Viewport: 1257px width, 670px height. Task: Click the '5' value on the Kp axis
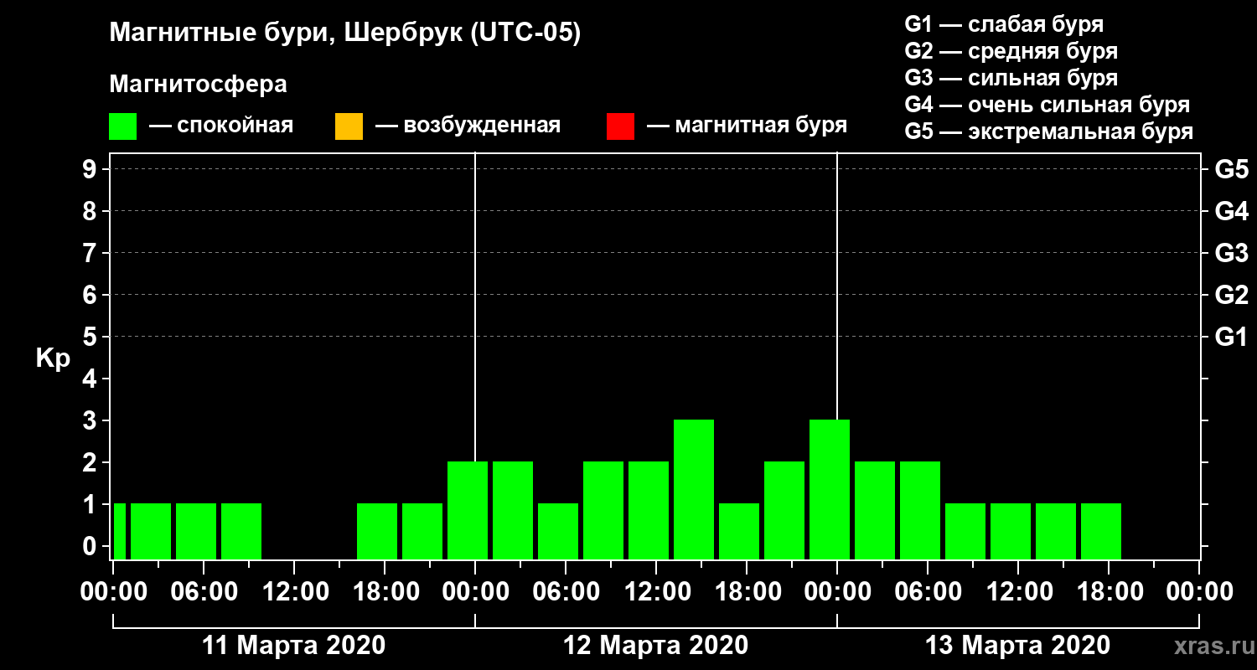pos(91,337)
